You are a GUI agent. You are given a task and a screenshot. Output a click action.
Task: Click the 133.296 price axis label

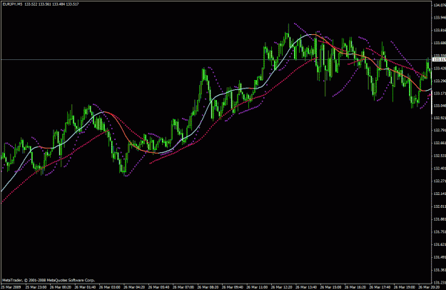click(440, 81)
